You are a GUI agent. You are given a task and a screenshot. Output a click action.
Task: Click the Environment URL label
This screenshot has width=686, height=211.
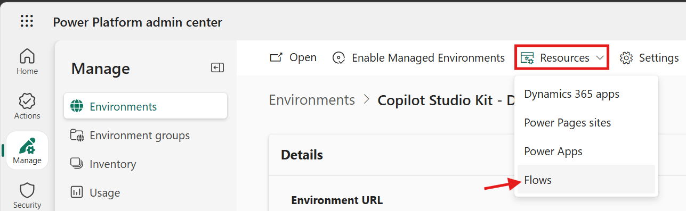point(337,200)
